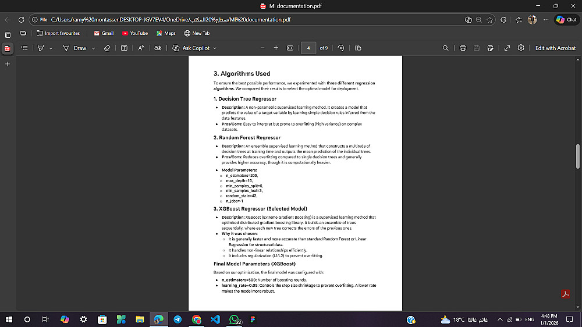Click Ask Copilot in the PDF toolbar
Image resolution: width=582 pixels, height=327 pixels.
pyautogui.click(x=191, y=48)
